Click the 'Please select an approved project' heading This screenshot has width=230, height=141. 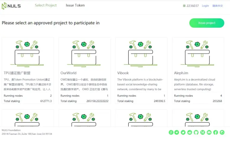coord(51,23)
